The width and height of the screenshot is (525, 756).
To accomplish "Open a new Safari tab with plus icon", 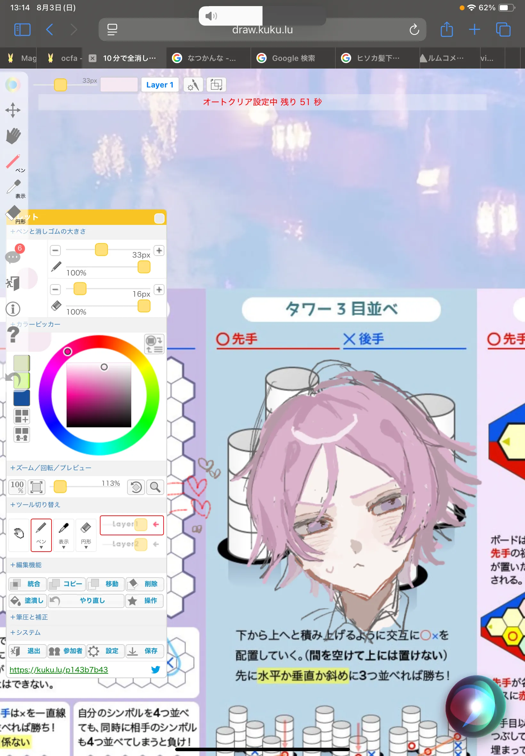I will tap(474, 29).
